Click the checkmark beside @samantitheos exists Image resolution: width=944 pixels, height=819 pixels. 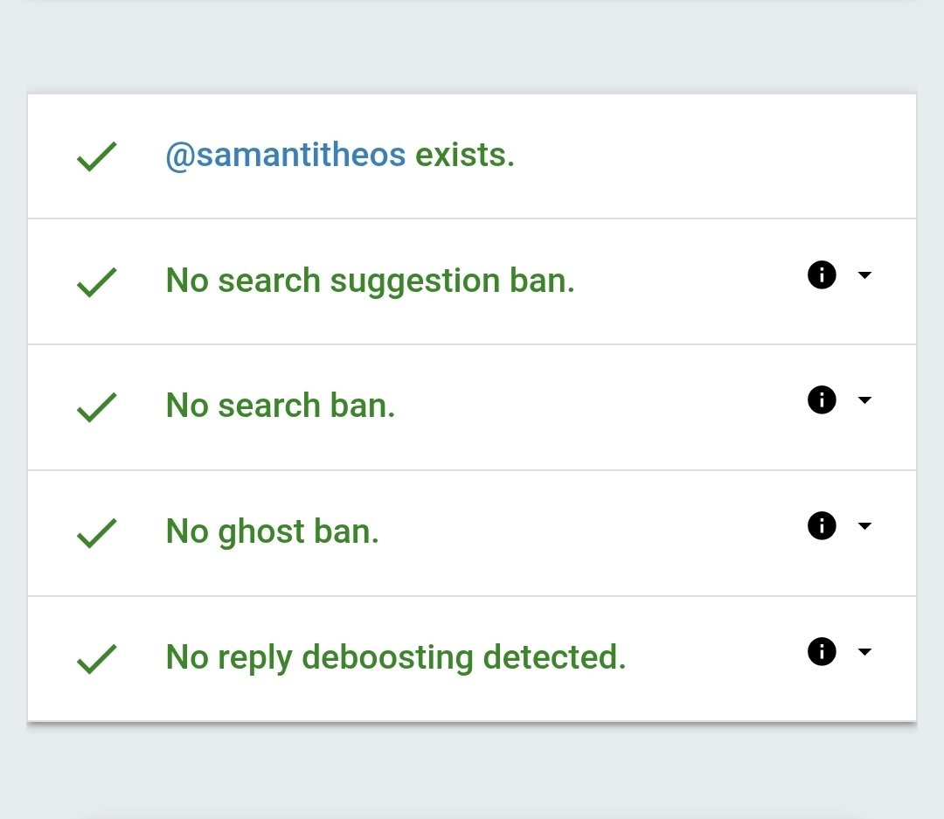[96, 157]
